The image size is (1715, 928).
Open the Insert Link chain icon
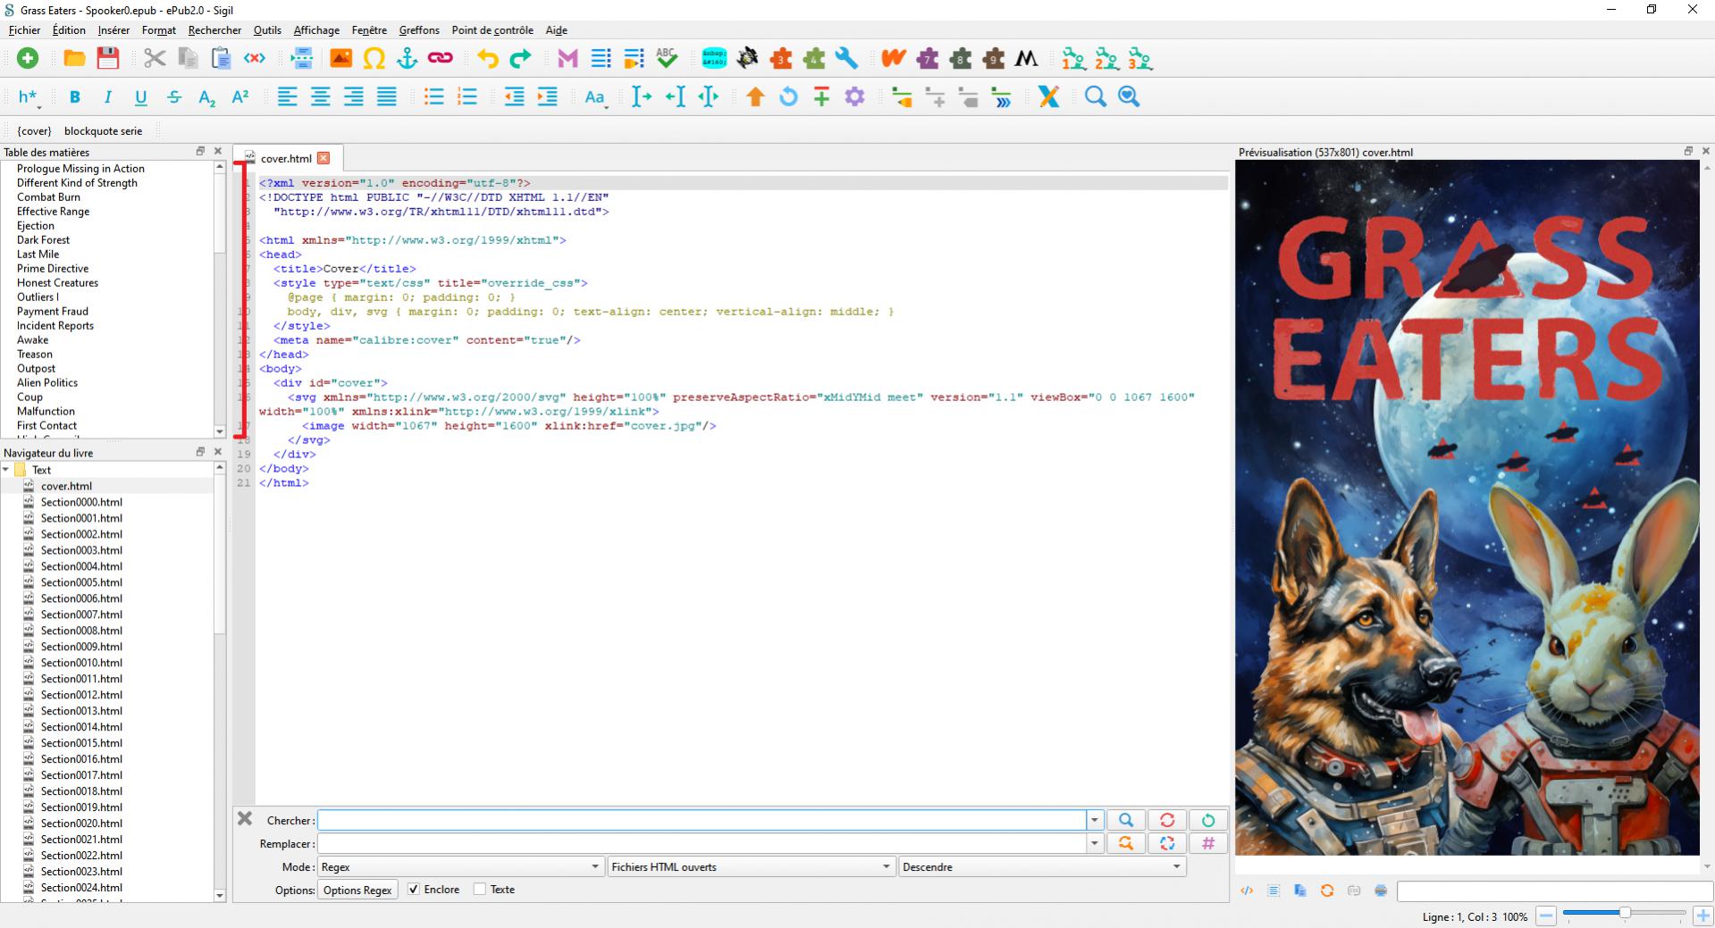click(440, 59)
